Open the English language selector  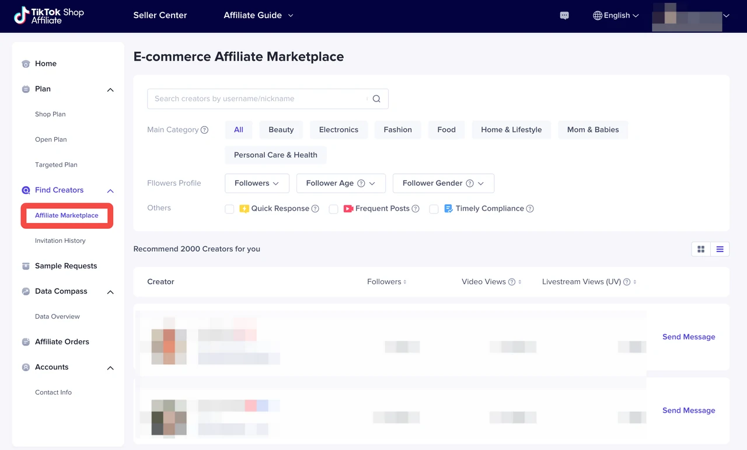click(616, 16)
